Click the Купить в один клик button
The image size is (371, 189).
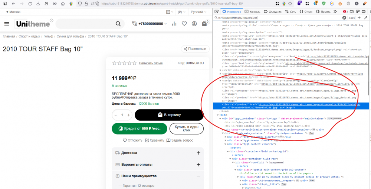(187, 128)
